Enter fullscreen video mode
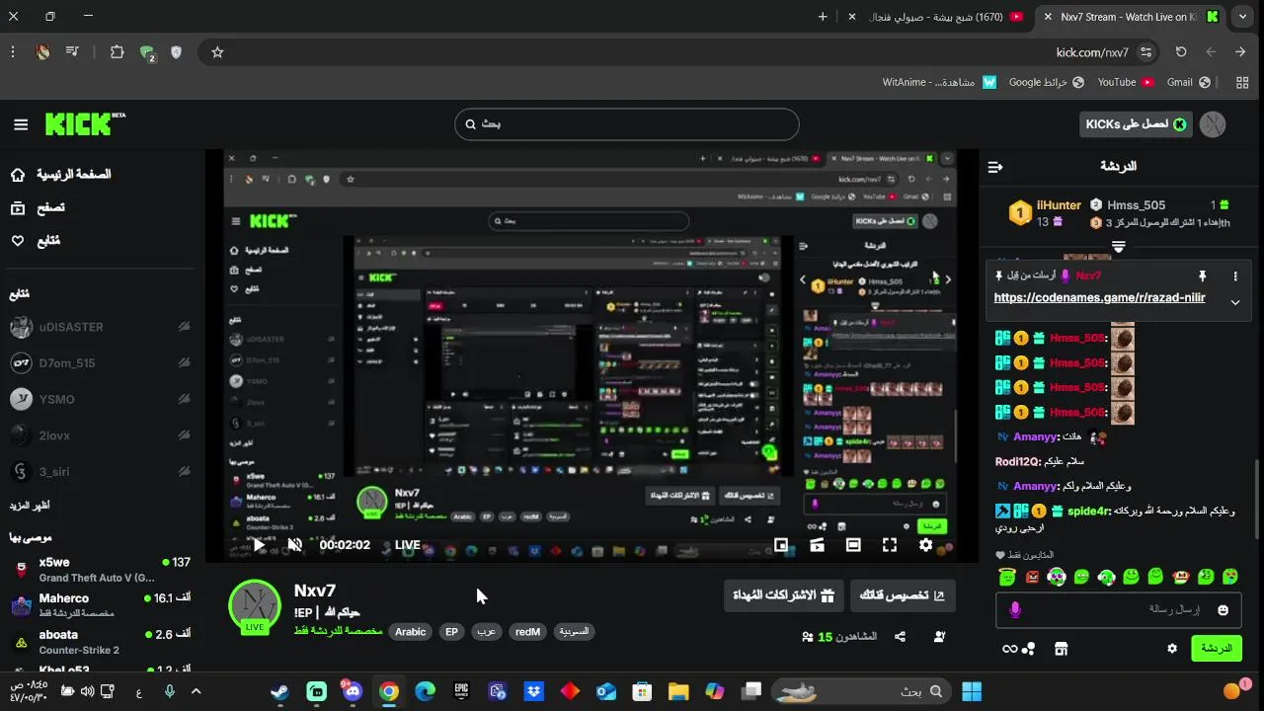This screenshot has width=1264, height=711. [x=890, y=544]
